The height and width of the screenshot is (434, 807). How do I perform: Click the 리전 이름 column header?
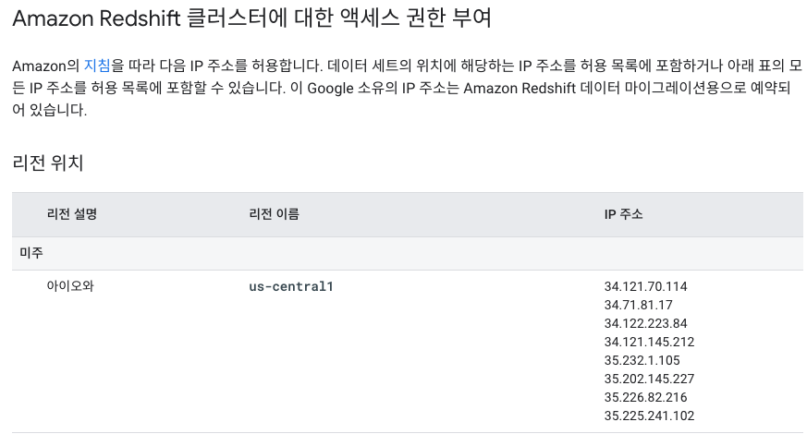(x=274, y=214)
